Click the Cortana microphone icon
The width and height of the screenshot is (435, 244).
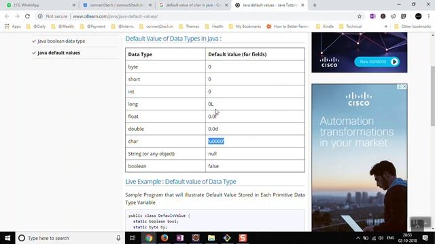118,238
